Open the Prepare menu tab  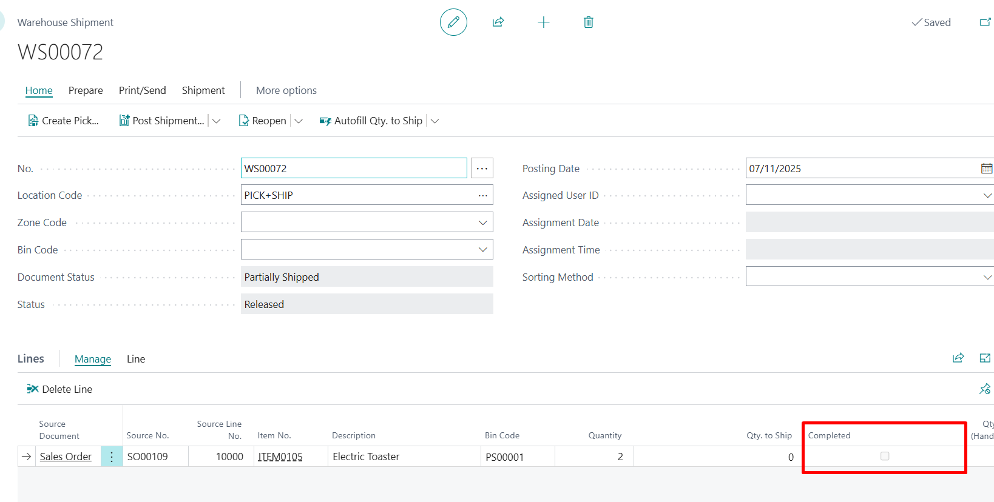click(x=86, y=90)
